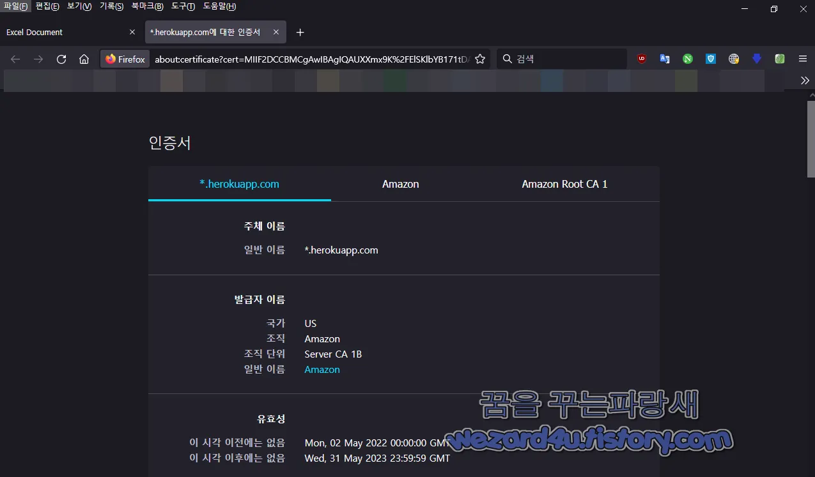Open the globe extension icon
This screenshot has height=477, width=815.
[734, 59]
